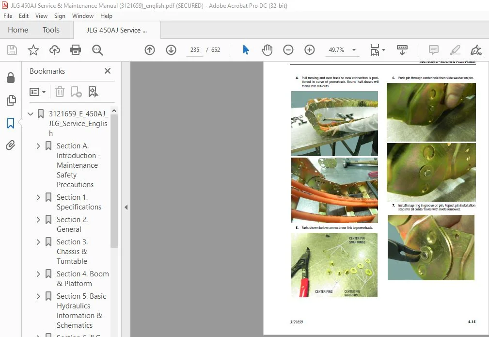
Task: Open the Acrobat application icon in title bar
Action: [5, 5]
